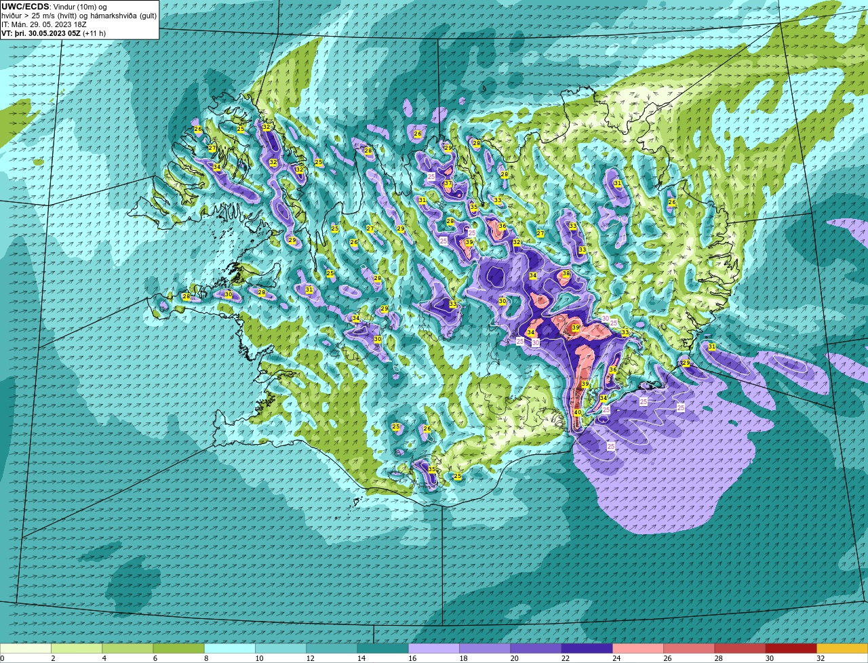Click the light pink 24–26 m/s legend swatch
Viewport: 868px width, 663px height.
click(x=638, y=648)
